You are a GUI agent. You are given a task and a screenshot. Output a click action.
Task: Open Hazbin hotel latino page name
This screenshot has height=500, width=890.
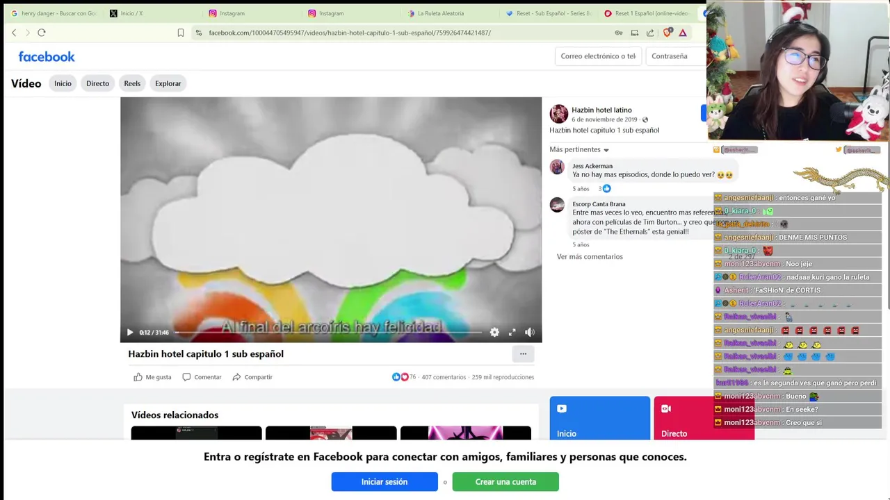(601, 110)
